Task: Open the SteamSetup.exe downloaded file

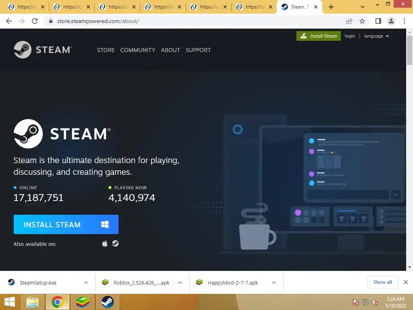Action: (x=38, y=283)
